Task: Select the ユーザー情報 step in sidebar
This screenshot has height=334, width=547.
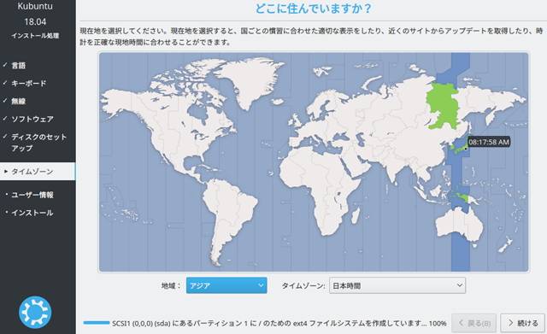Action: 32,195
